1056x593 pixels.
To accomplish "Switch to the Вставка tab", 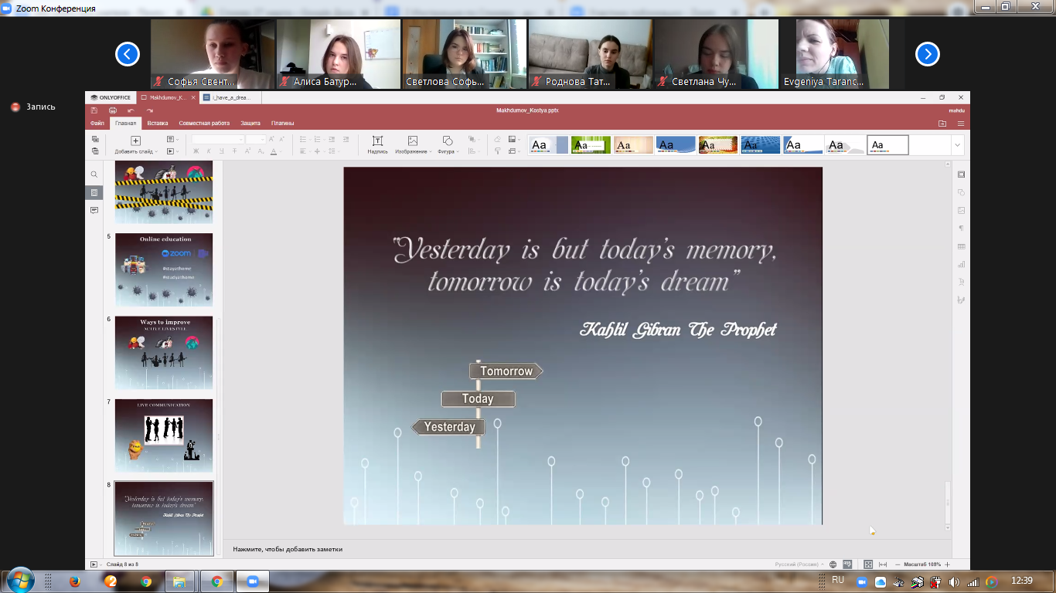I will pyautogui.click(x=158, y=124).
